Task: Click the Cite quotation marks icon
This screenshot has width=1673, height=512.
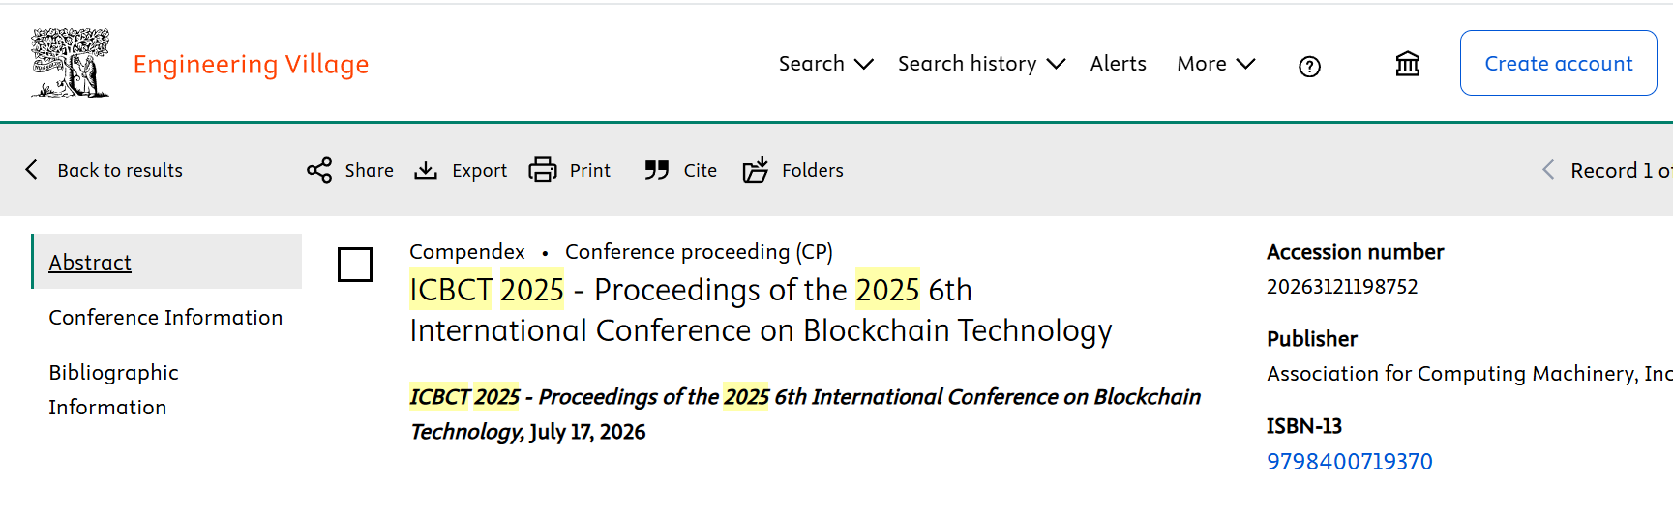Action: tap(657, 170)
